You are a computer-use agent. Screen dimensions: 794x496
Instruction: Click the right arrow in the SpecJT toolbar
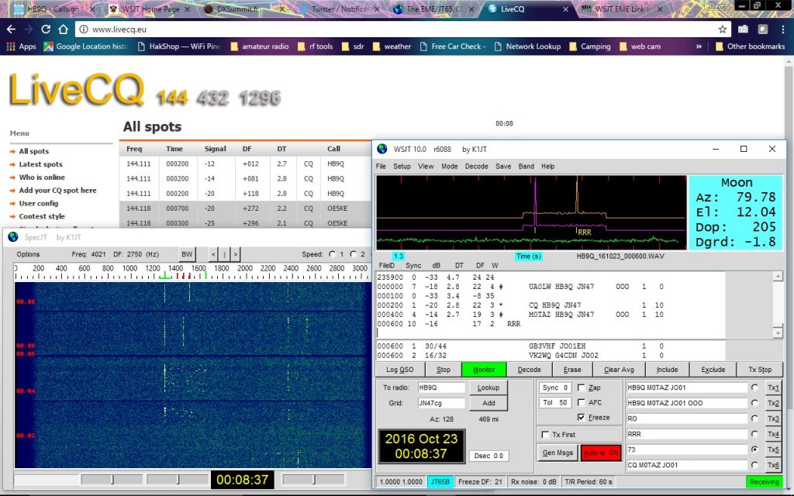coord(235,254)
